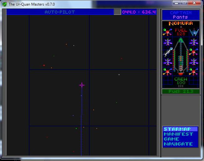Select purple winged escort in right column fourth row
The width and height of the screenshot is (204, 161).
[x=194, y=62]
